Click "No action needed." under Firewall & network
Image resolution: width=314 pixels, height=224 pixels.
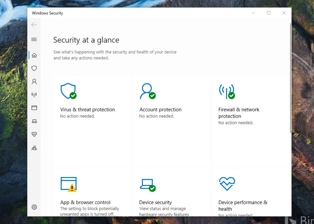click(x=236, y=123)
